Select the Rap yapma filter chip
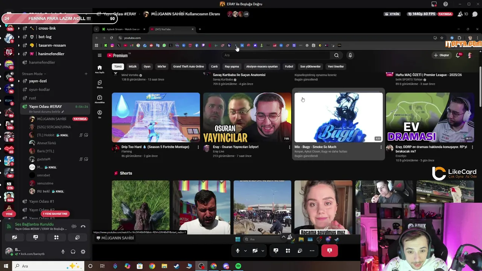 [232, 67]
